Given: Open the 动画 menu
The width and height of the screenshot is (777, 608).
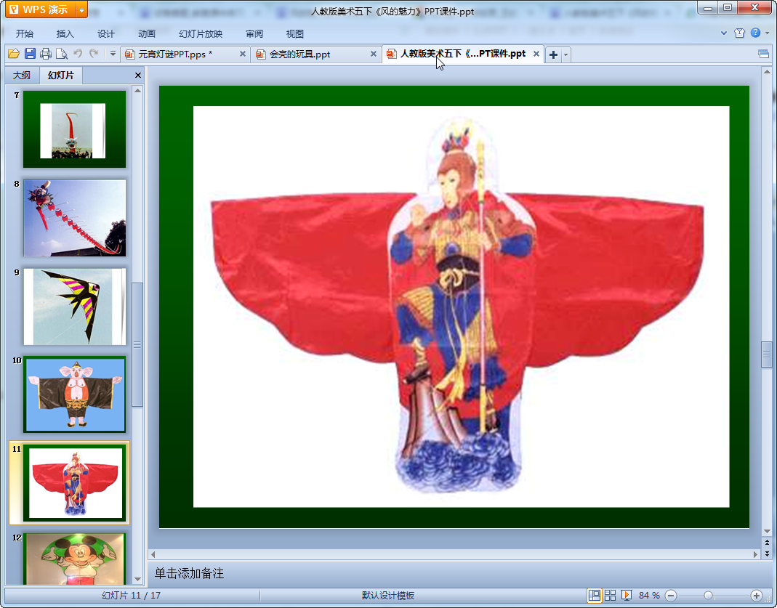Looking at the screenshot, I should [x=146, y=33].
